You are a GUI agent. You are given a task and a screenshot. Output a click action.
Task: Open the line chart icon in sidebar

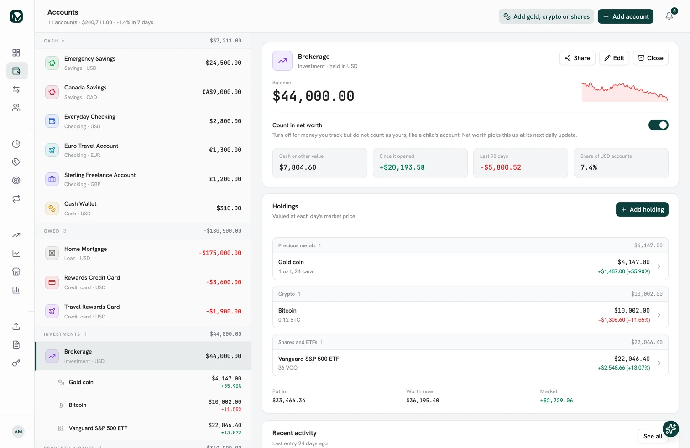pos(16,254)
